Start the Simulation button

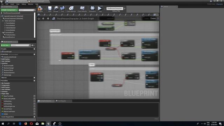pos(92,9)
